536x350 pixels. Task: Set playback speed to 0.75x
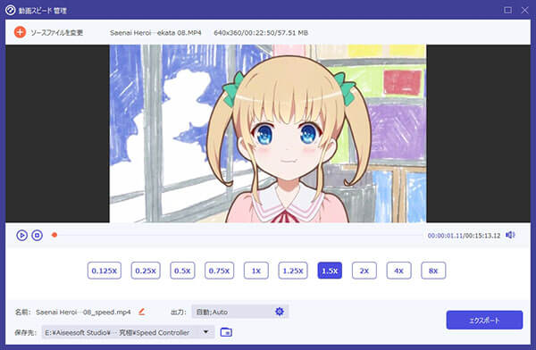click(219, 271)
